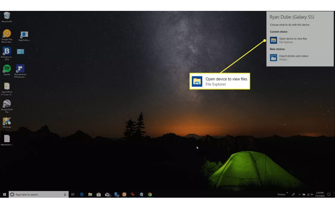Click the Task View taskbar icon
Viewport: 335px width, 209px height.
(73, 194)
